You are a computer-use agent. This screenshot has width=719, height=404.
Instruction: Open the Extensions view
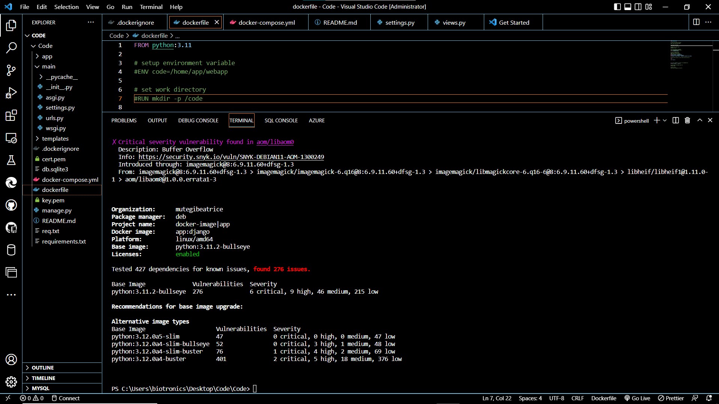pyautogui.click(x=11, y=115)
